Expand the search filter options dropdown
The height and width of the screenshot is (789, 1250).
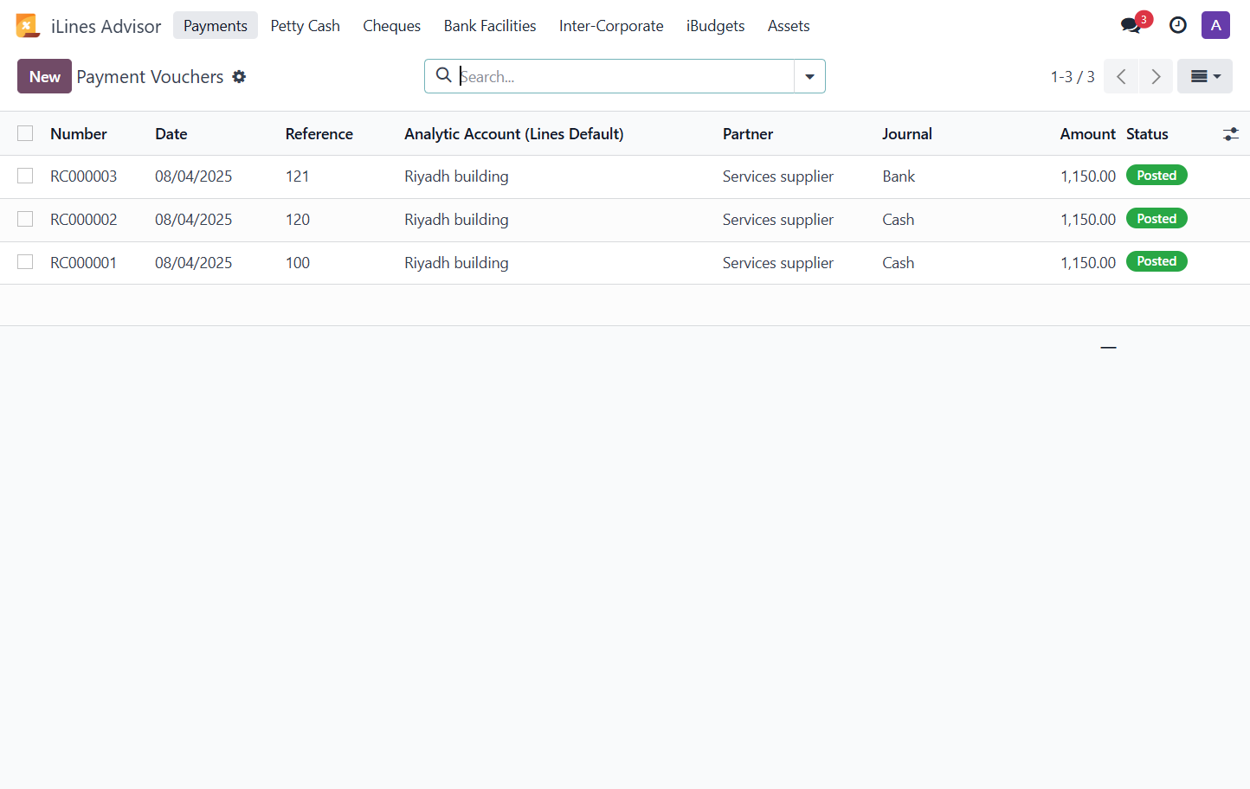tap(809, 76)
